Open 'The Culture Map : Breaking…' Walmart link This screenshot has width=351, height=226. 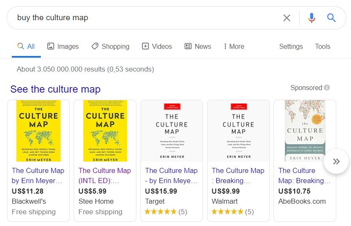point(238,175)
